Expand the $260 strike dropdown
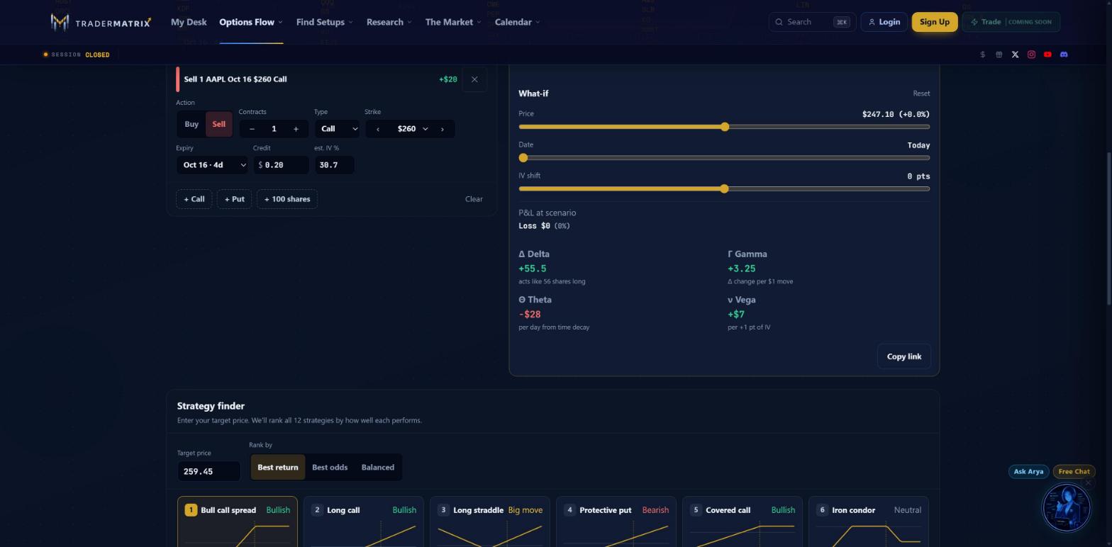 click(411, 129)
